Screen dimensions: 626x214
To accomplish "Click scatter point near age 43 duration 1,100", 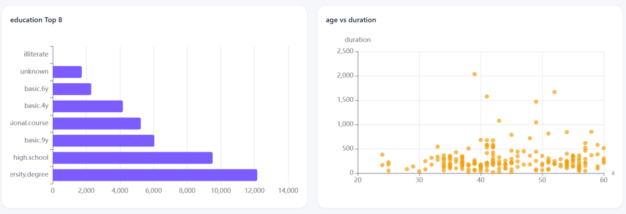I will point(499,121).
